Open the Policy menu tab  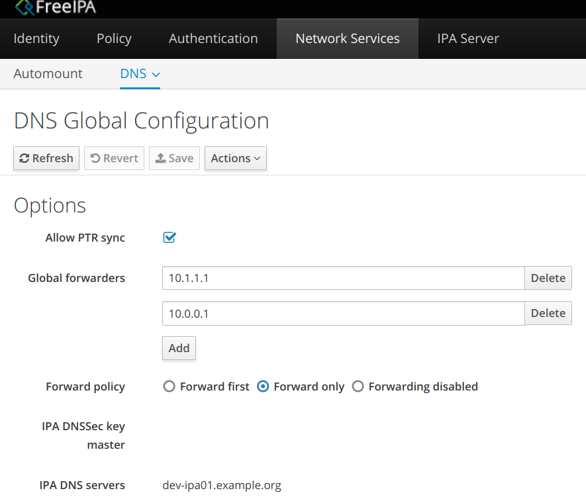(114, 39)
